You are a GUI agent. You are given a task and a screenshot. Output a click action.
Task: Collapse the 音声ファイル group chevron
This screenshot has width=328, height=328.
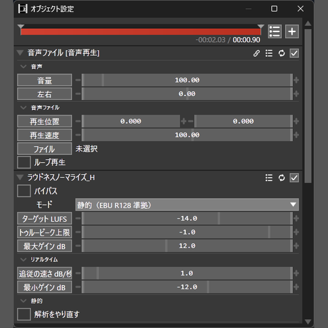tap(23, 108)
